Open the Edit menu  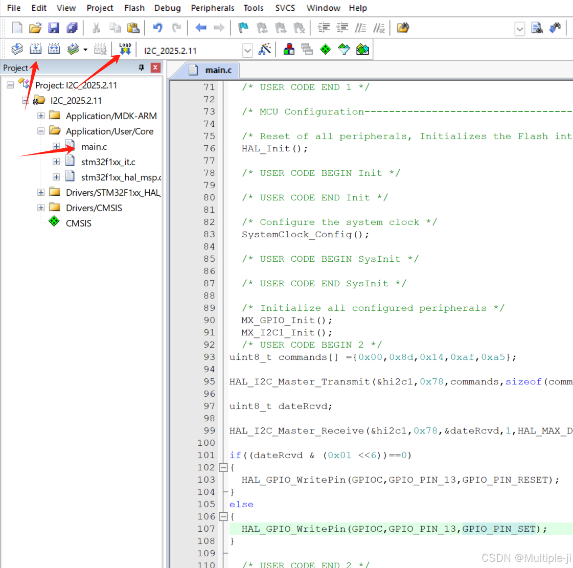tap(39, 8)
